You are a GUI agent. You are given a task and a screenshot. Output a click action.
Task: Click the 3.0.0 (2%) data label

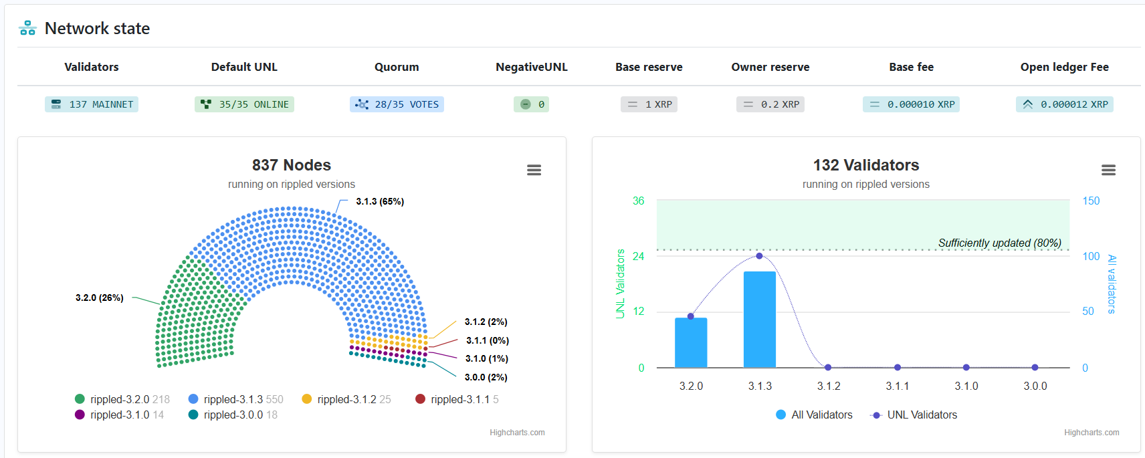[486, 377]
